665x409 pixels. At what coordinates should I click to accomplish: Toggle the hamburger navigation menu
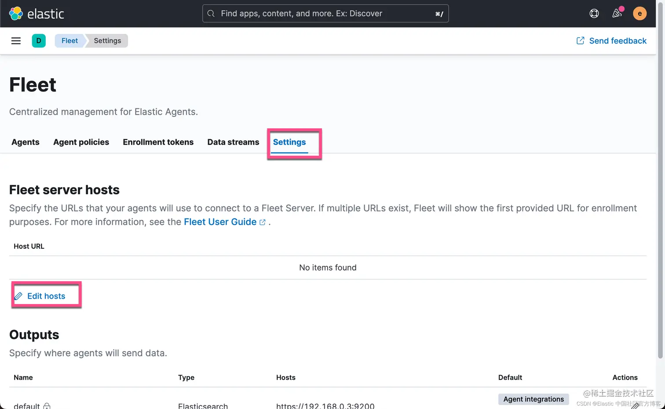click(16, 41)
